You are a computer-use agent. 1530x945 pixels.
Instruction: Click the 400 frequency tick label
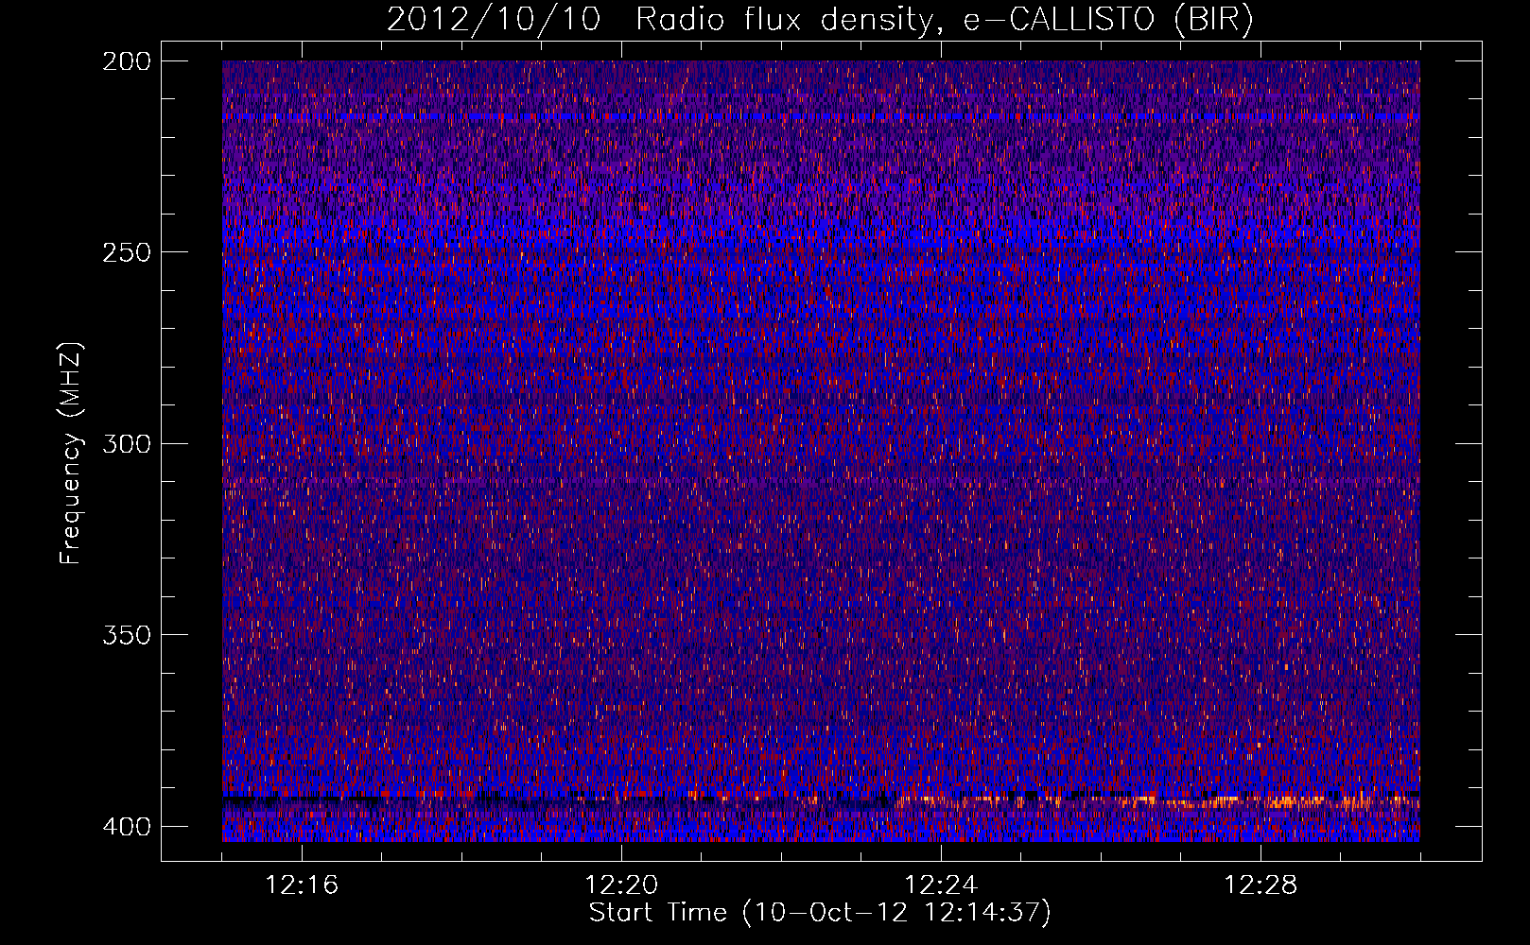(x=126, y=827)
